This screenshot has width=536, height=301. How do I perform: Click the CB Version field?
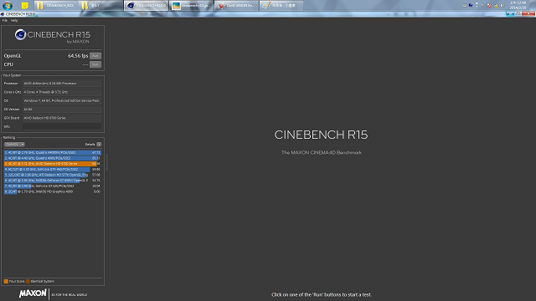point(62,110)
